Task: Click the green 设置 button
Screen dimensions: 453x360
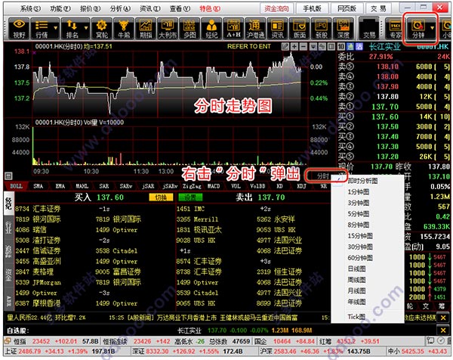Action: point(190,197)
